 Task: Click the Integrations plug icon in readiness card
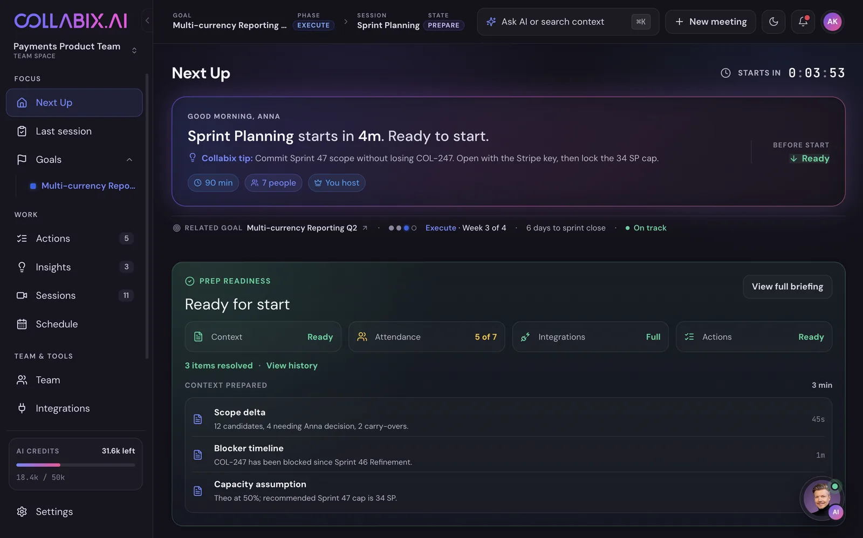tap(525, 337)
